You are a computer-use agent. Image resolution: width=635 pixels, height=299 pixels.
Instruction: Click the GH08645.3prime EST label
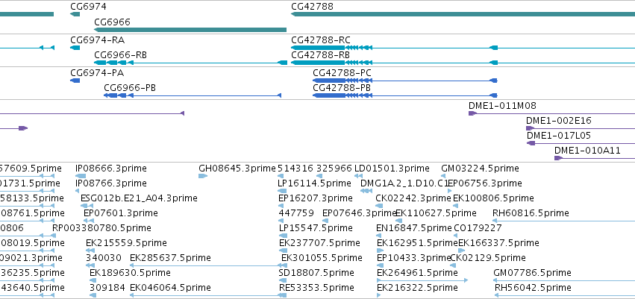pyautogui.click(x=237, y=169)
